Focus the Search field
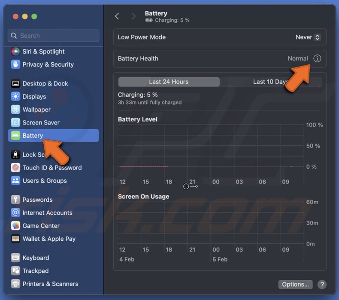This screenshot has width=339, height=300. tap(54, 36)
